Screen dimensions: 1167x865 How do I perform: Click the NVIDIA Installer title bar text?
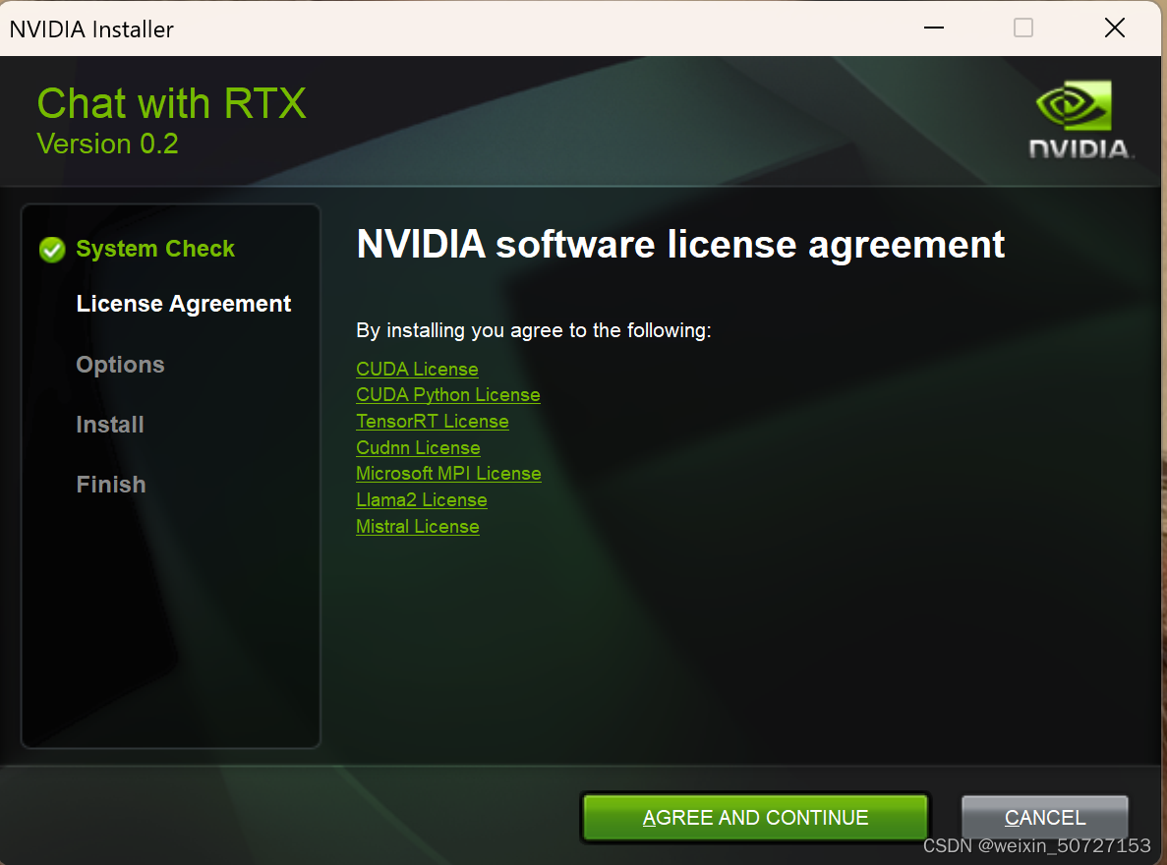91,29
